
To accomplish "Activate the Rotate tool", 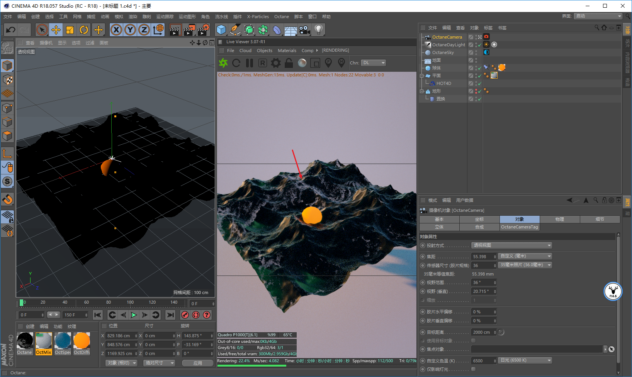I will tap(84, 30).
